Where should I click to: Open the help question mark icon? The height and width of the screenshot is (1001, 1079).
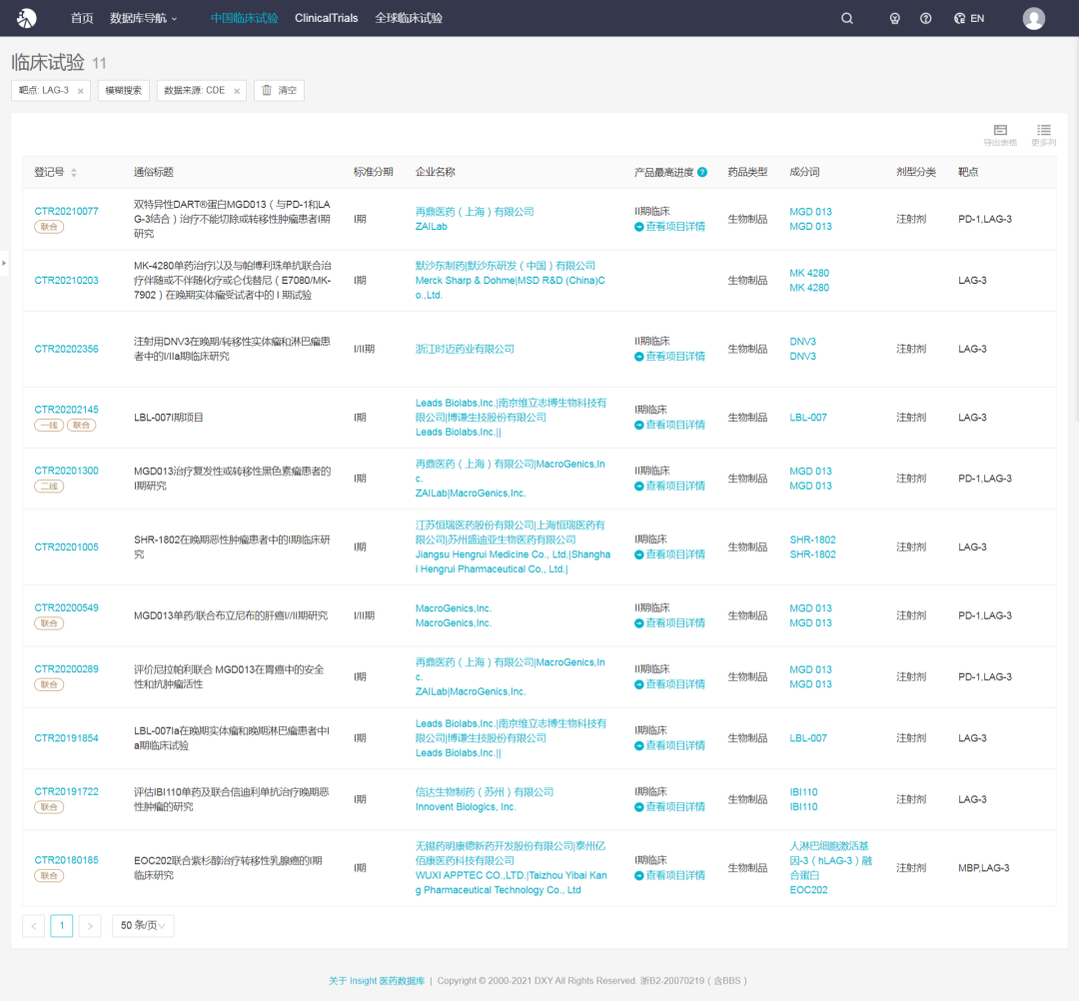pos(925,19)
